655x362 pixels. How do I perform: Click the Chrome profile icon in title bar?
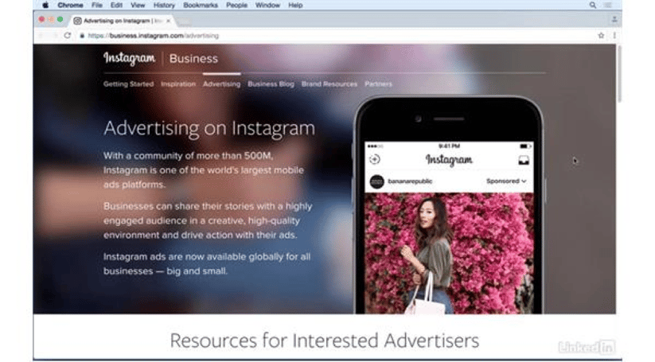point(614,19)
